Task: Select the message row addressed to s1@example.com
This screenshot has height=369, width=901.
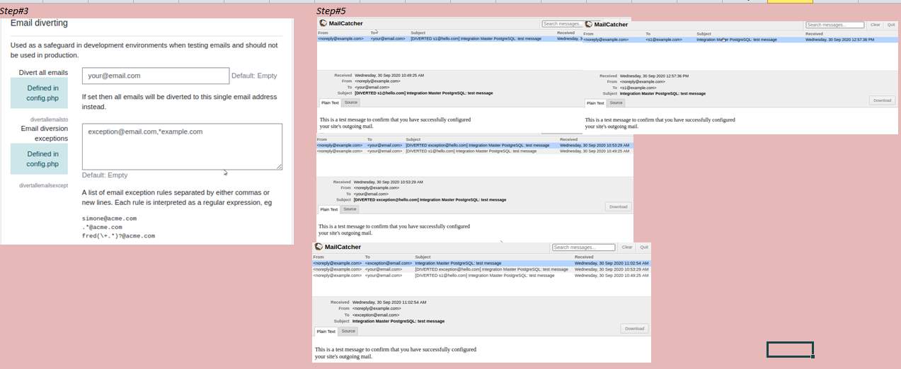Action: pos(740,40)
